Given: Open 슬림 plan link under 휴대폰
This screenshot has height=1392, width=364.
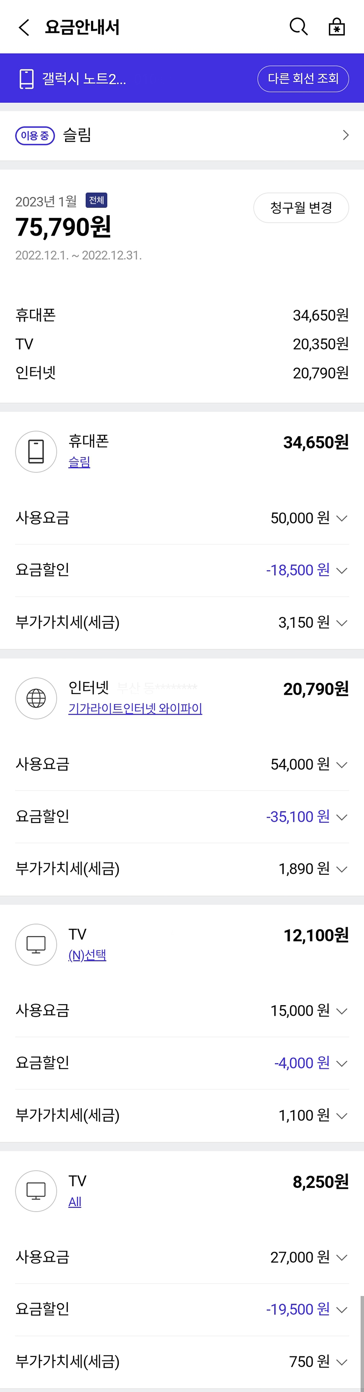Looking at the screenshot, I should 79,462.
